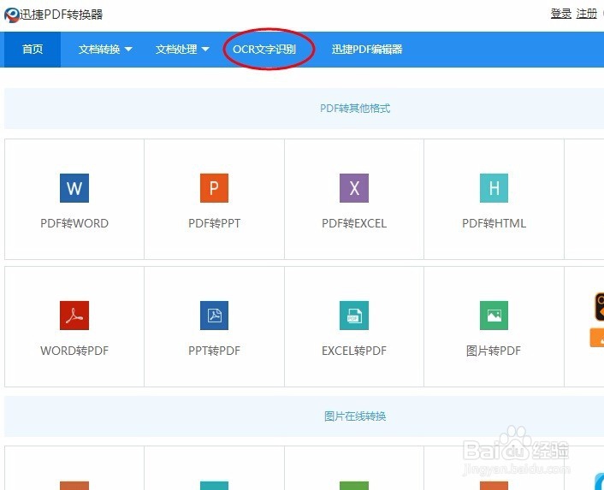Click the 注册 link

click(587, 14)
